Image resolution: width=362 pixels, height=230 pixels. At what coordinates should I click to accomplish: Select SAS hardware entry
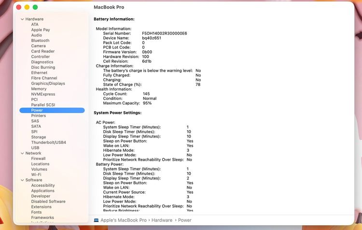point(35,121)
